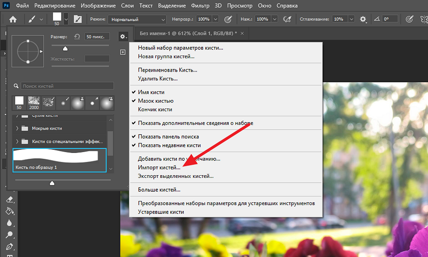This screenshot has width=428, height=257.
Task: Select the Eraser tool
Action: 9,200
